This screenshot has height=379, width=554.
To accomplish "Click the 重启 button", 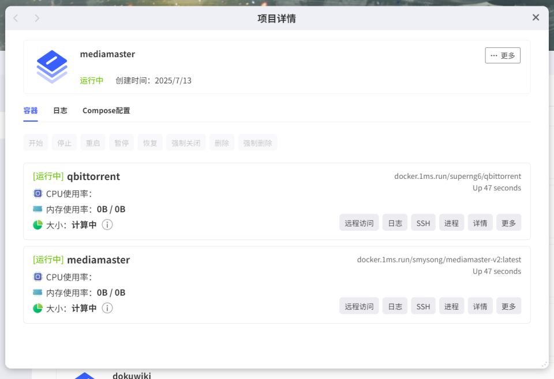I will click(93, 142).
